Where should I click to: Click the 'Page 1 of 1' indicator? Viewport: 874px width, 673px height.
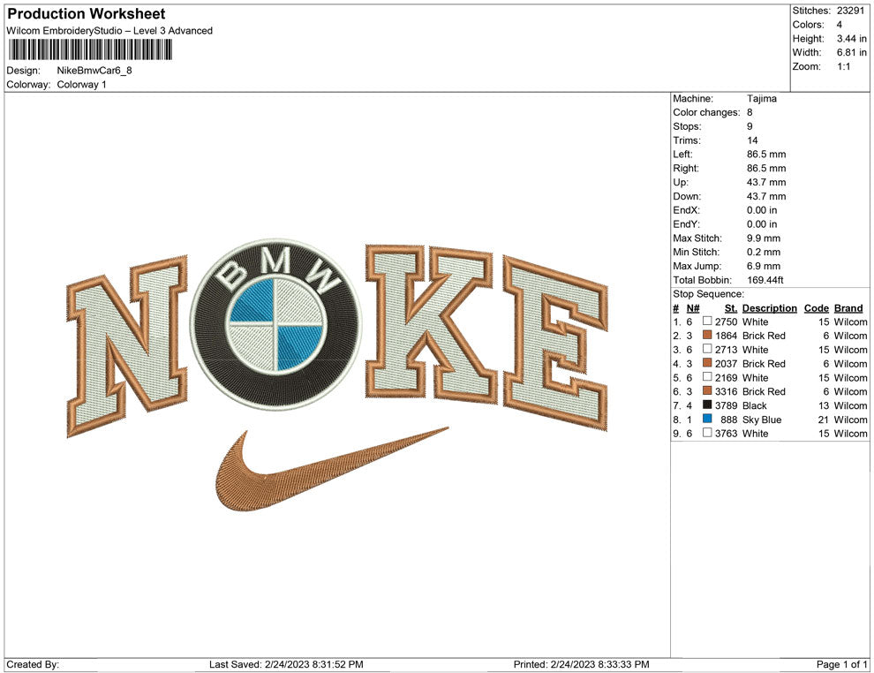[841, 664]
